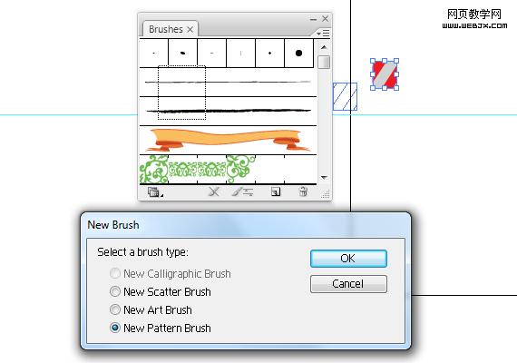Select the thick charcoal stroke brush
The image size is (517, 363).
228,112
